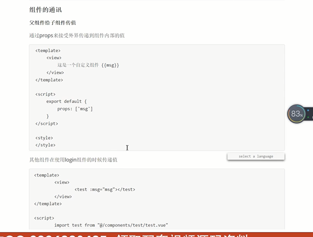
Task: Click '</view>' in the first code block
Action: pos(55,72)
